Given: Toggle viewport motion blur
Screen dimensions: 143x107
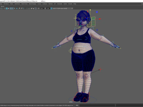Looking at the screenshot, I should click(x=21, y=8).
